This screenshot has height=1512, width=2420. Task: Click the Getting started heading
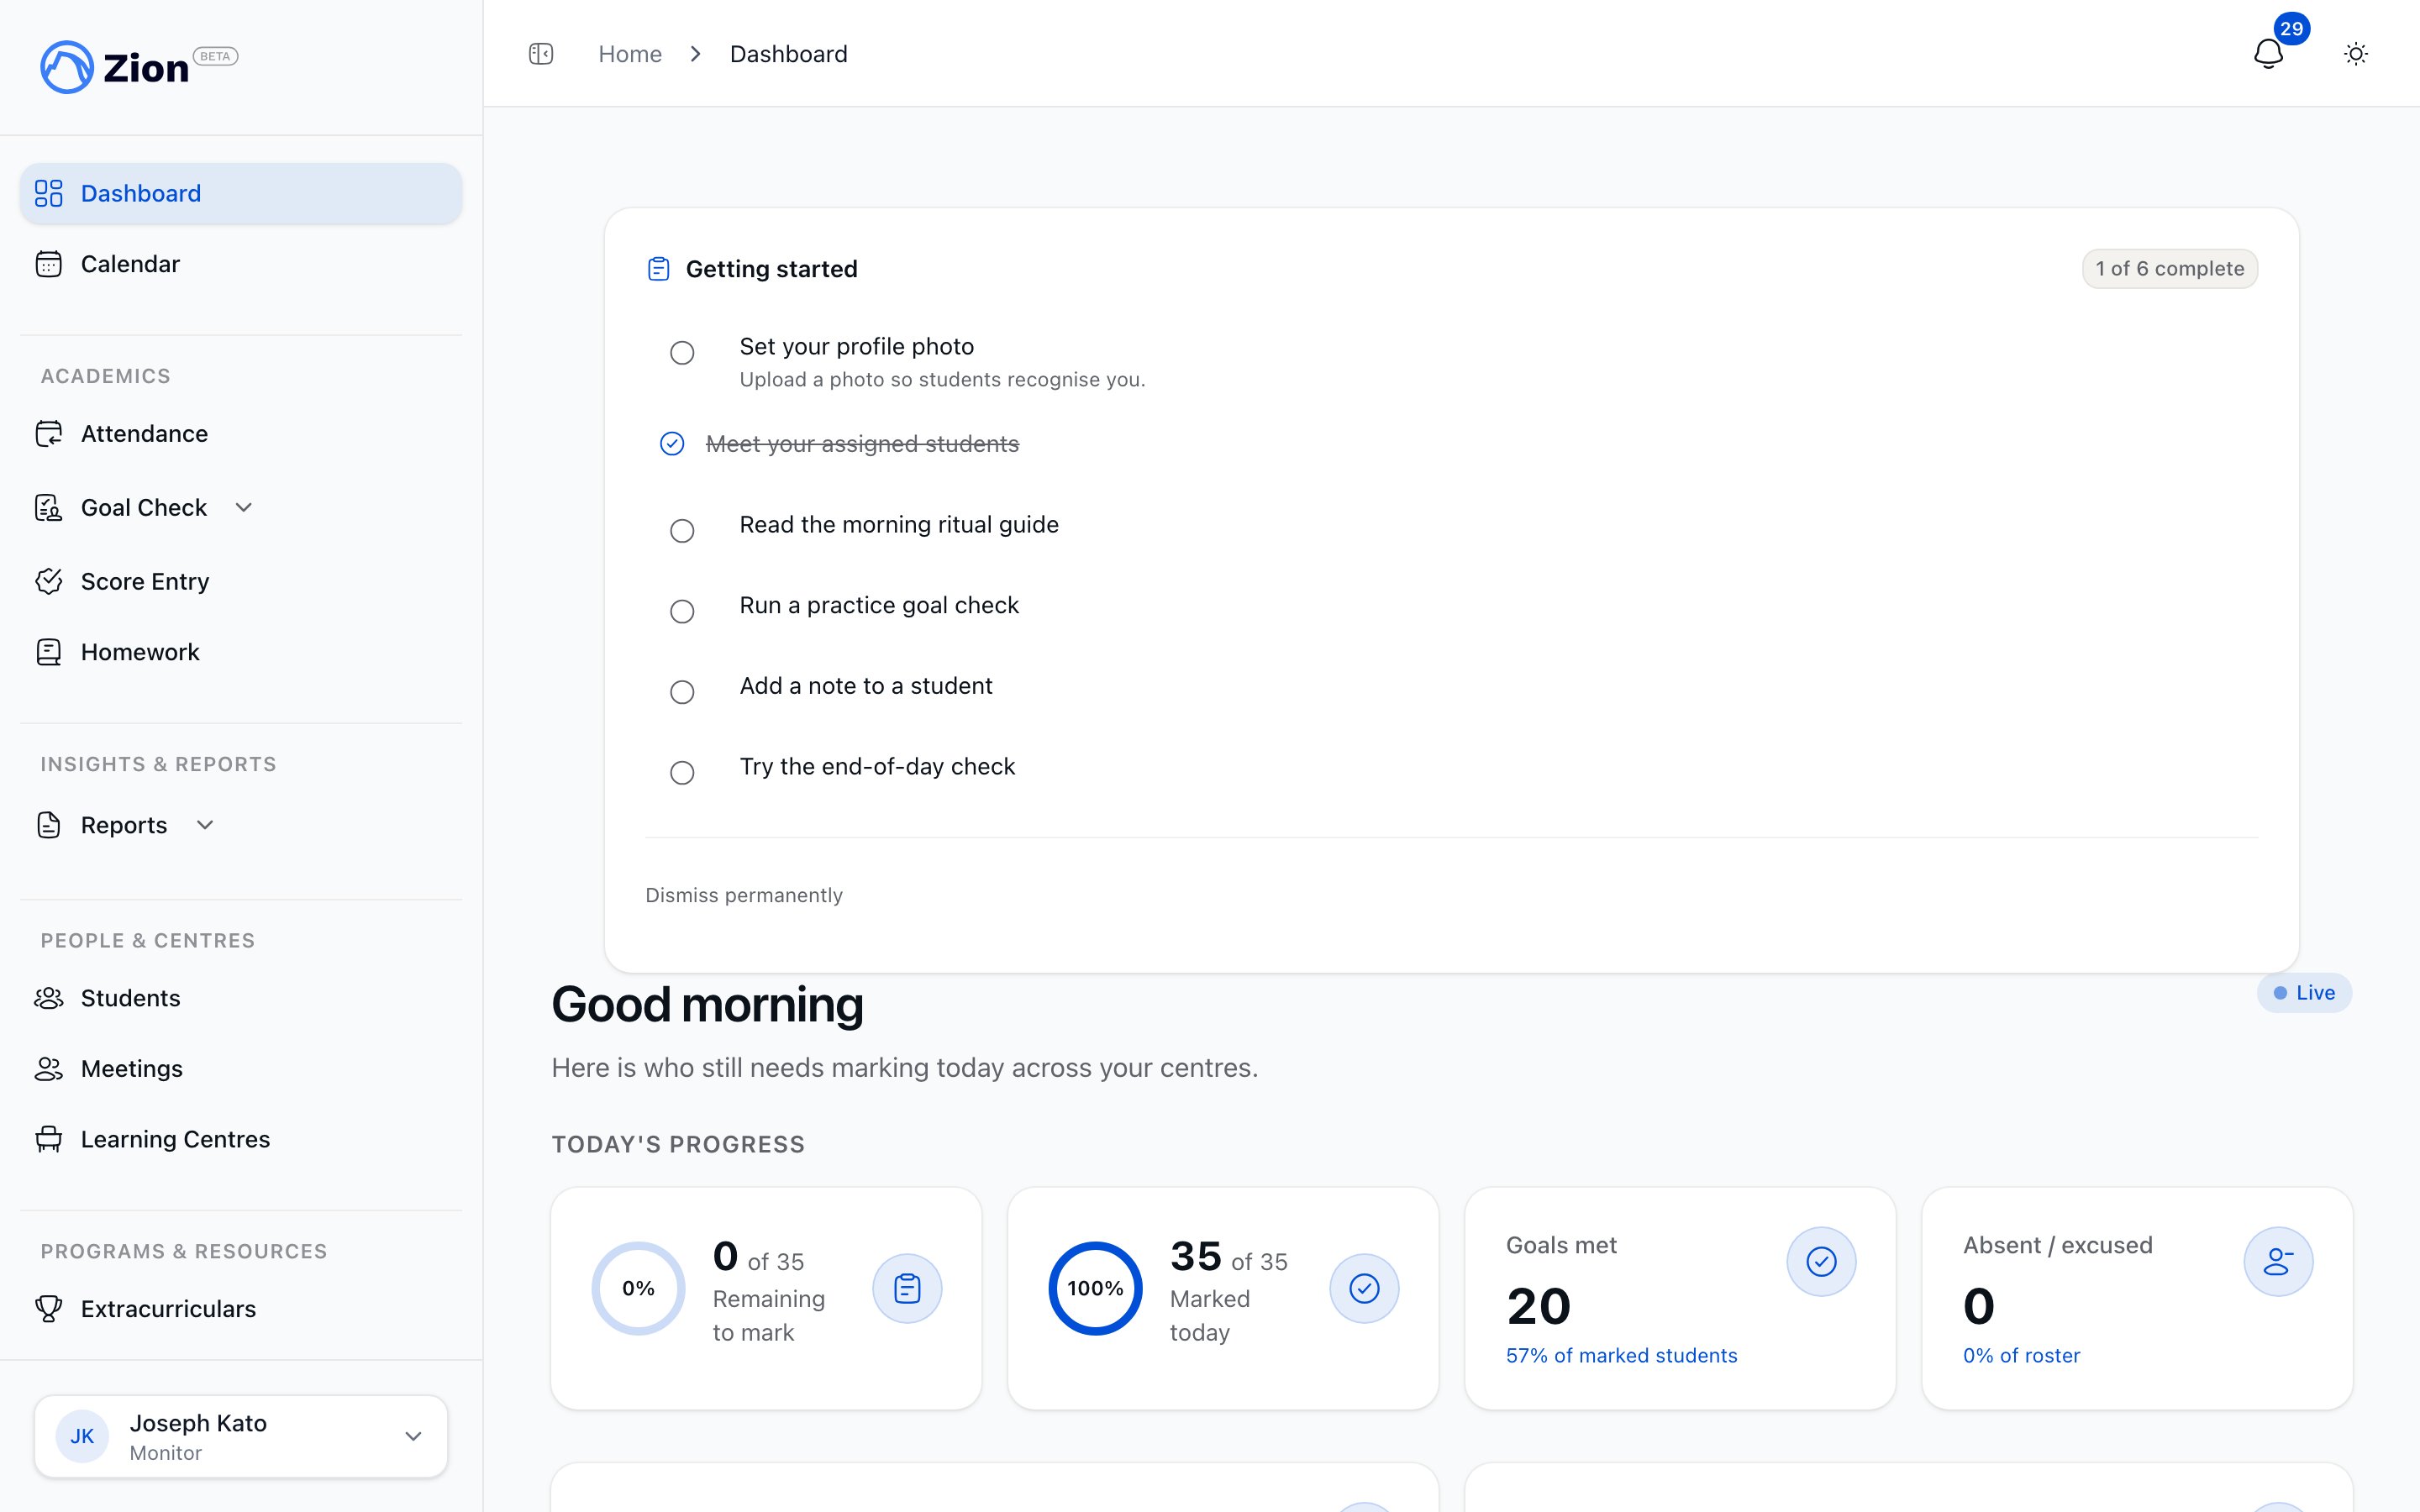click(x=771, y=269)
